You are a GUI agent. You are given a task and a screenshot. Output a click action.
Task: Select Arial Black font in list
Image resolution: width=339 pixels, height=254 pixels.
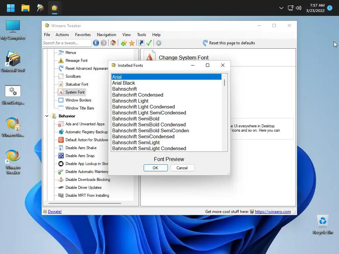[166, 83]
